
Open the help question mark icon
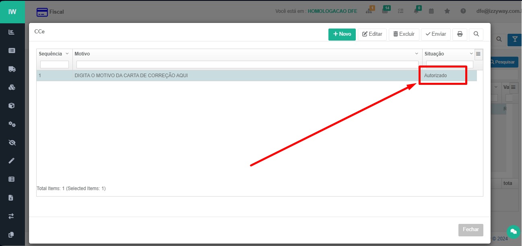tap(463, 11)
